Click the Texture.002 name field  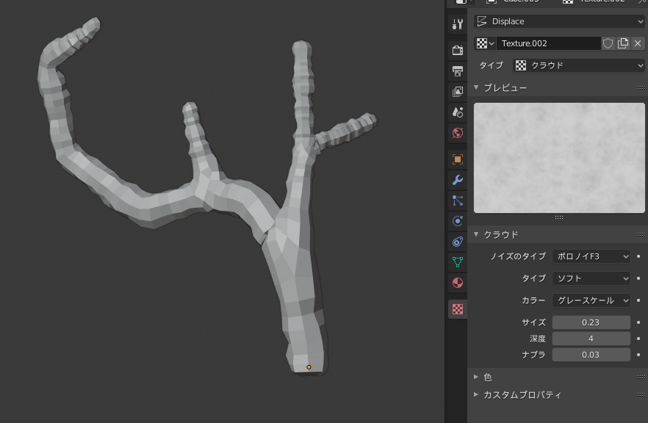point(548,43)
